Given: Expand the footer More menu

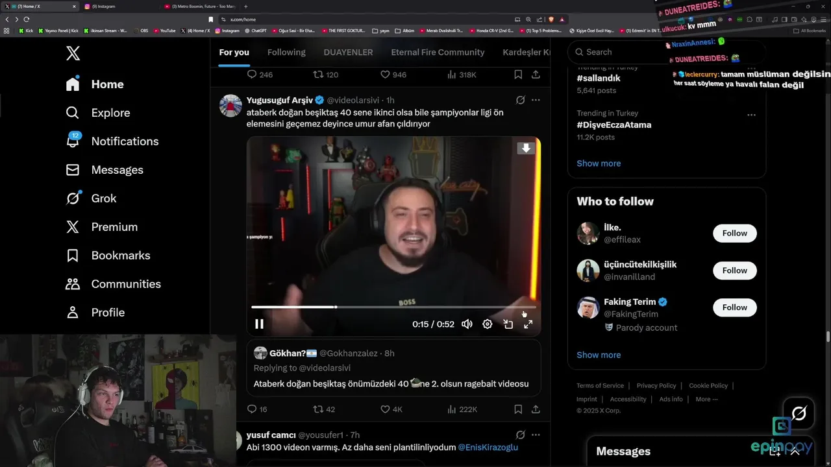Looking at the screenshot, I should 706,399.
